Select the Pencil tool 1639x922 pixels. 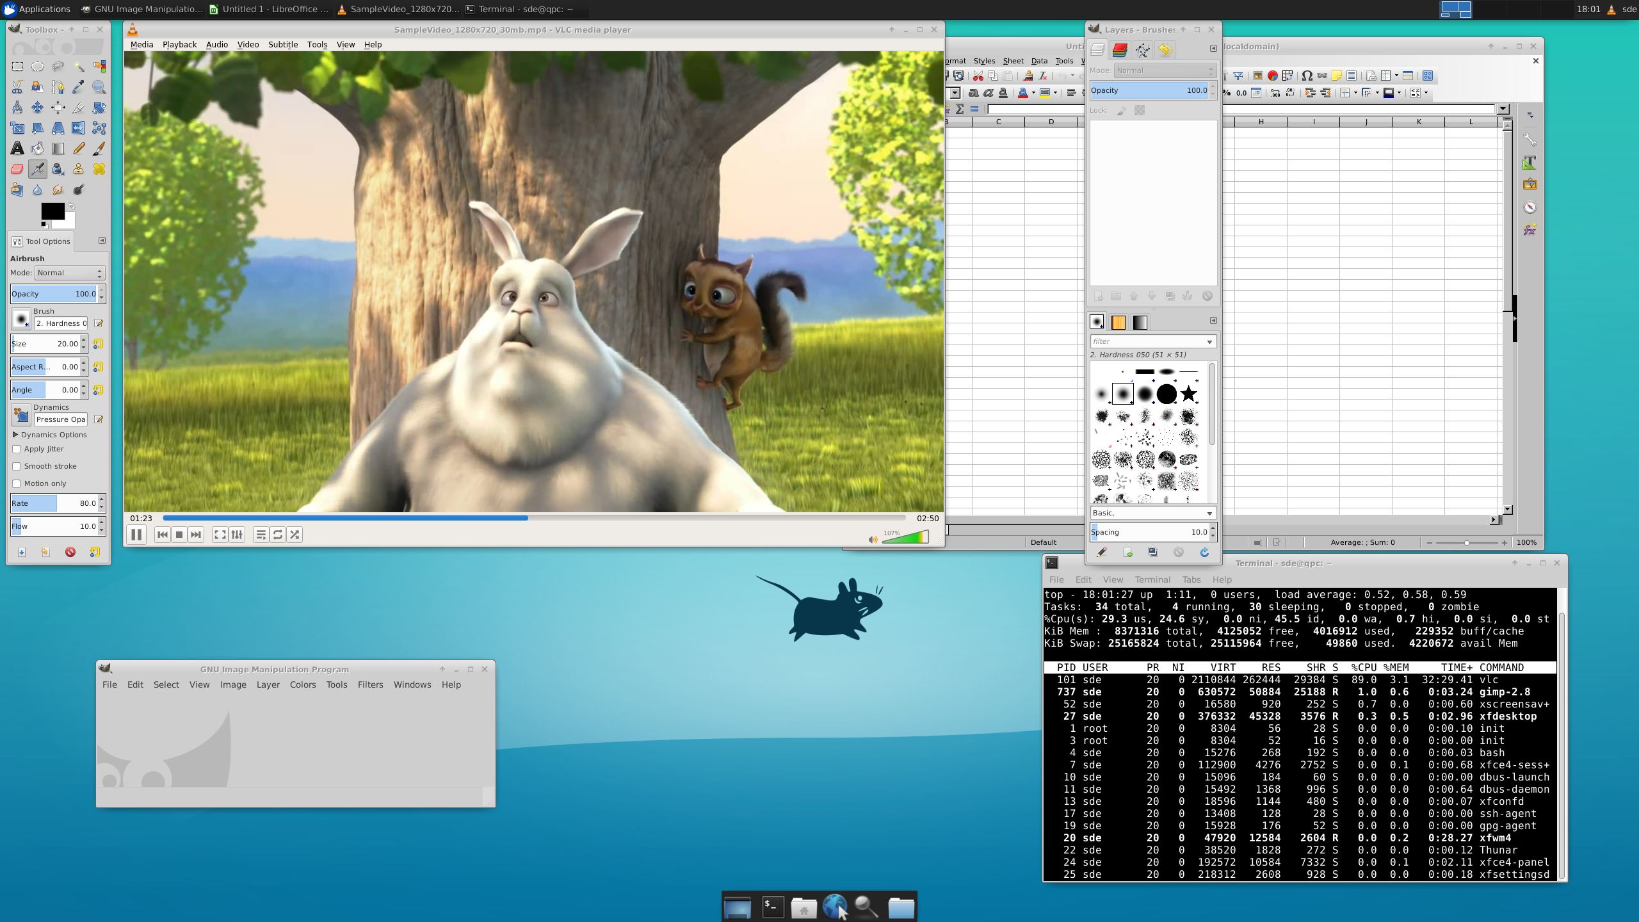79,149
